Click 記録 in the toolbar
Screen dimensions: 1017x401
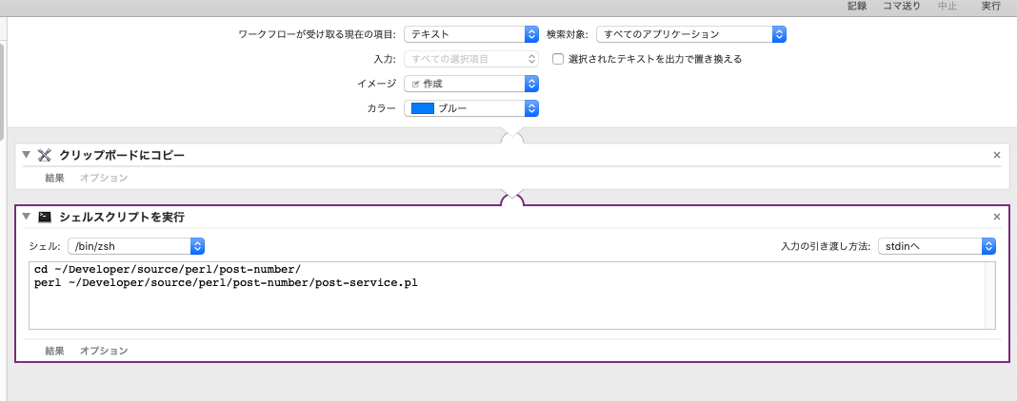(x=858, y=7)
